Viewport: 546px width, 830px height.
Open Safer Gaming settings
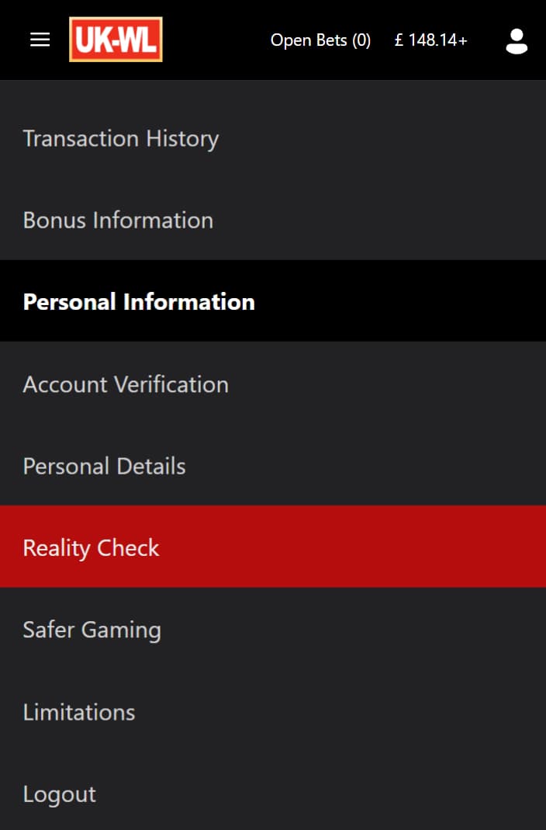point(273,630)
